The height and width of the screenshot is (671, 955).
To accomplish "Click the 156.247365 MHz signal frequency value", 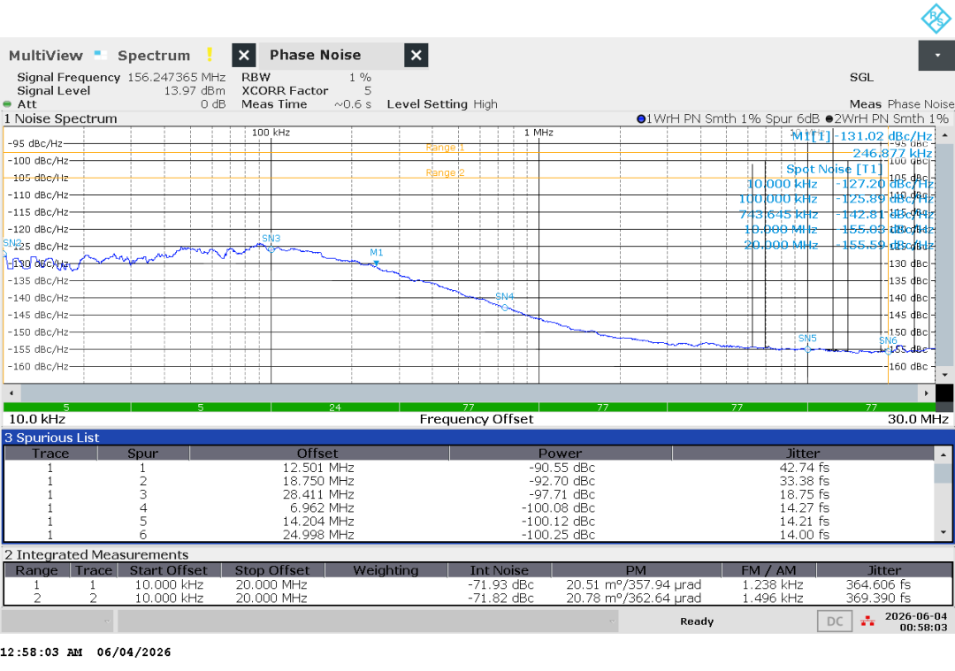I will 176,77.
